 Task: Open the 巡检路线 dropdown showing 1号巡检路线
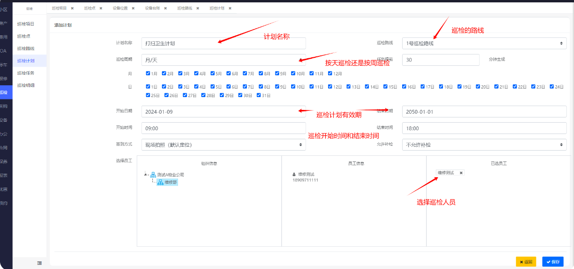click(x=484, y=43)
